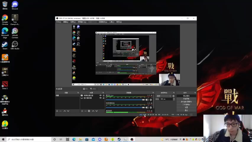Select the Ubisoft Connect desktop icon

click(15, 33)
